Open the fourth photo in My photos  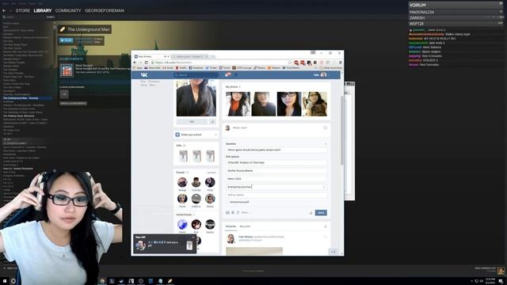click(315, 104)
